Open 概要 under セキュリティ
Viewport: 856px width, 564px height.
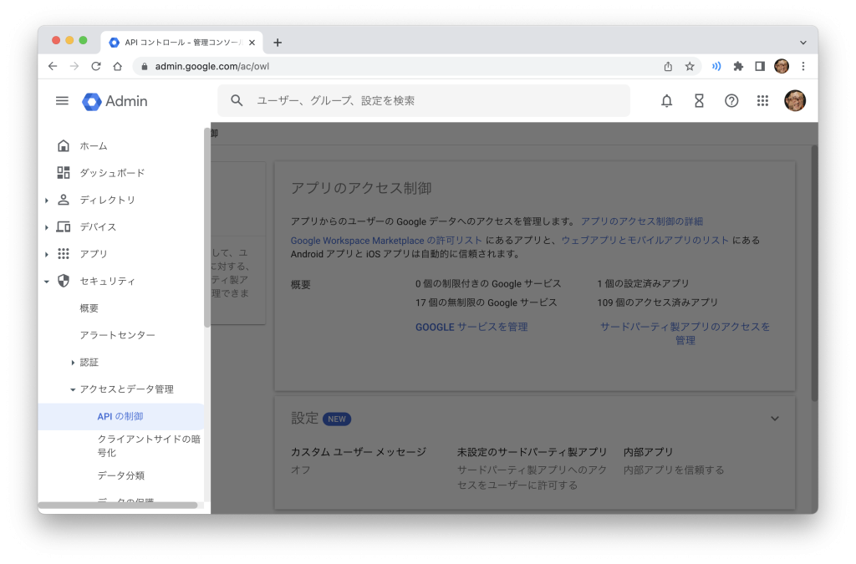(x=89, y=308)
